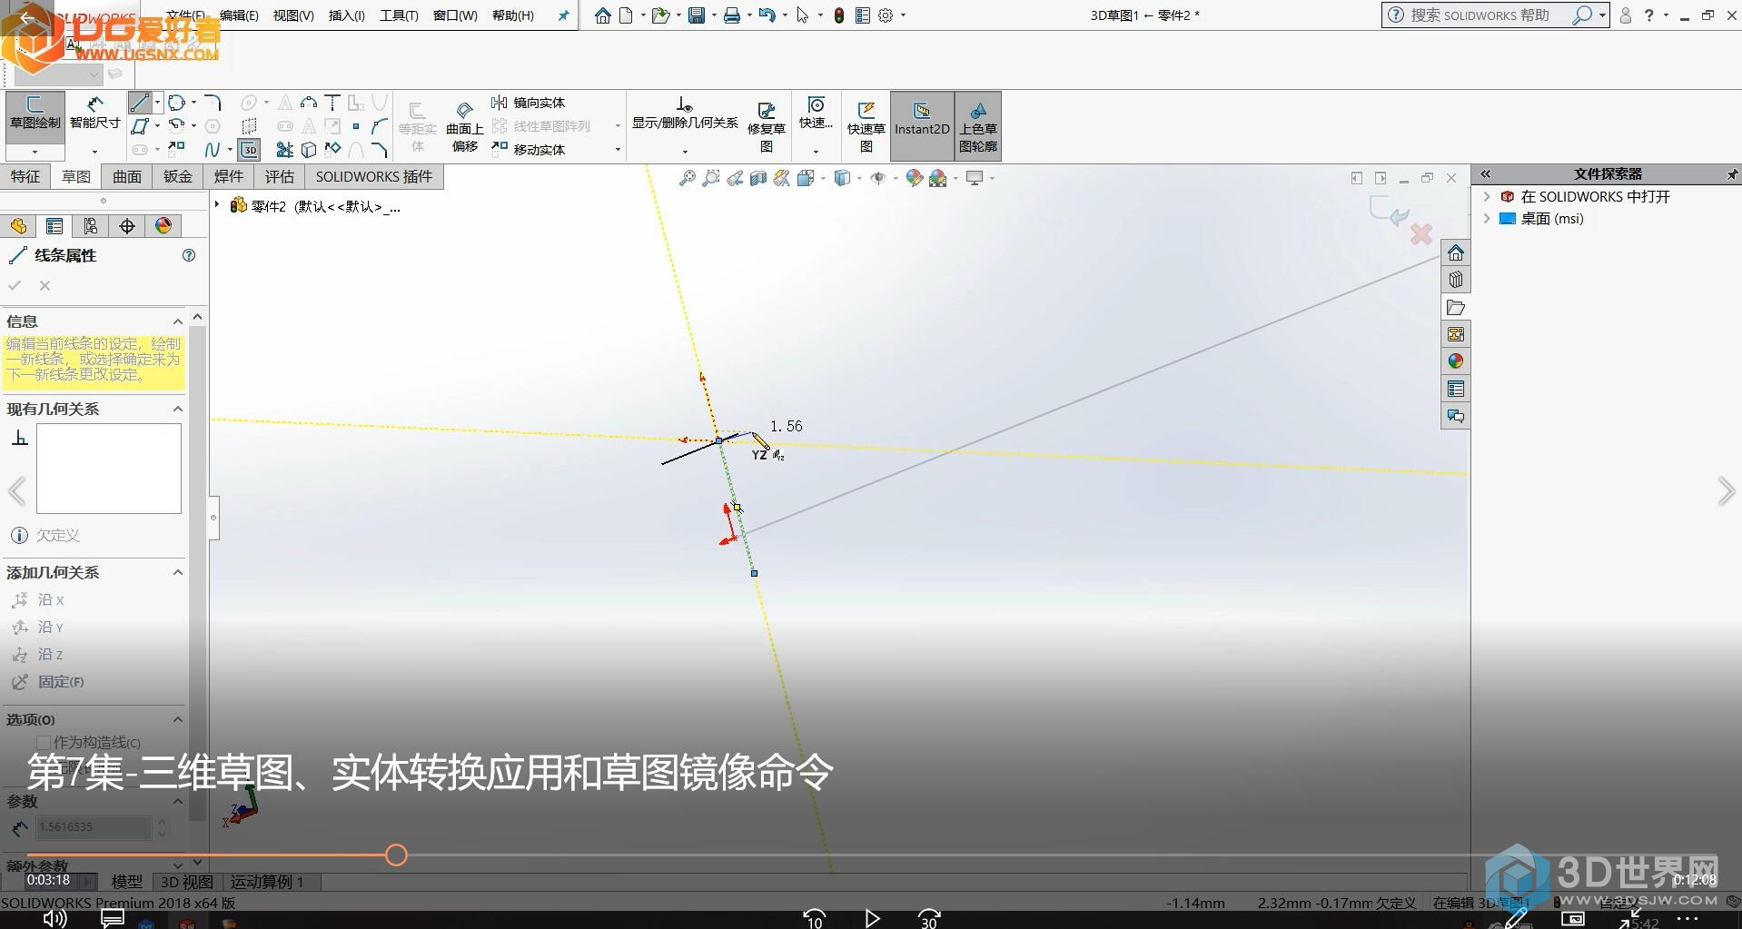Click 镜向实体 mirror entities
1742x929 pixels.
[529, 103]
